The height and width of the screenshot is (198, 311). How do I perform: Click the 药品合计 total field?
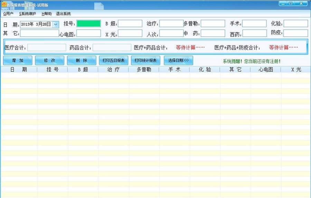point(112,48)
